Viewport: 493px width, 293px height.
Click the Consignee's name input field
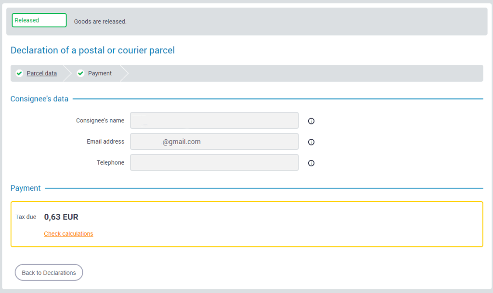pos(214,121)
